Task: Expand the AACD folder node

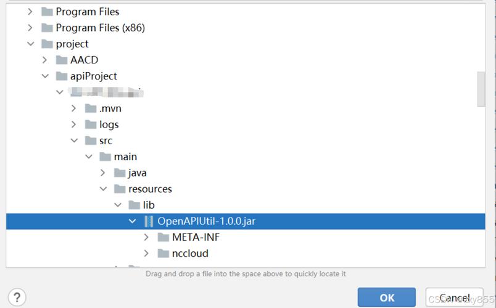Action: tap(44, 60)
